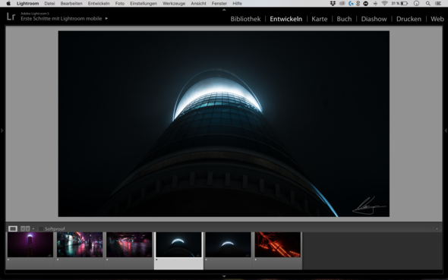Toggle the before/after YY view icon
The width and height of the screenshot is (448, 280).
tap(25, 228)
